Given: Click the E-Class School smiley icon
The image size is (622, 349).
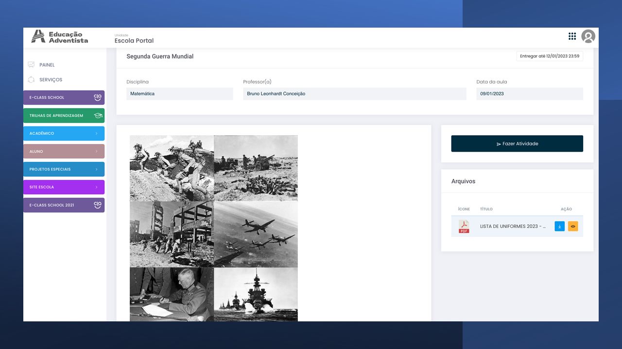Looking at the screenshot, I should [98, 97].
